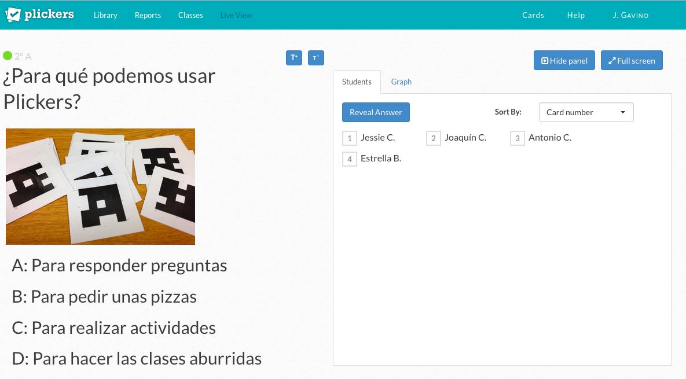This screenshot has height=379, width=686.
Task: Click student name Antonio C.
Action: pyautogui.click(x=550, y=138)
